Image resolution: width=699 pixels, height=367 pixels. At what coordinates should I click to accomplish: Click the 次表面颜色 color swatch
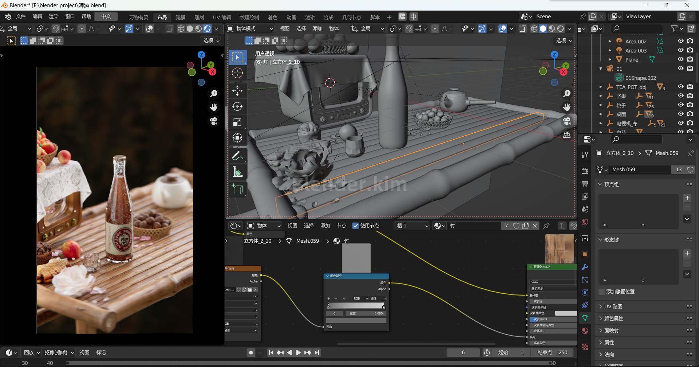[x=565, y=313]
